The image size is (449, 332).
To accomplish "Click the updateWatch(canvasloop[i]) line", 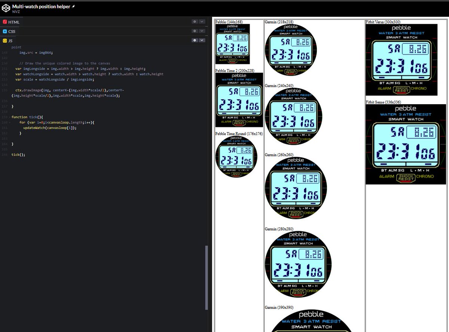I will pyautogui.click(x=50, y=128).
